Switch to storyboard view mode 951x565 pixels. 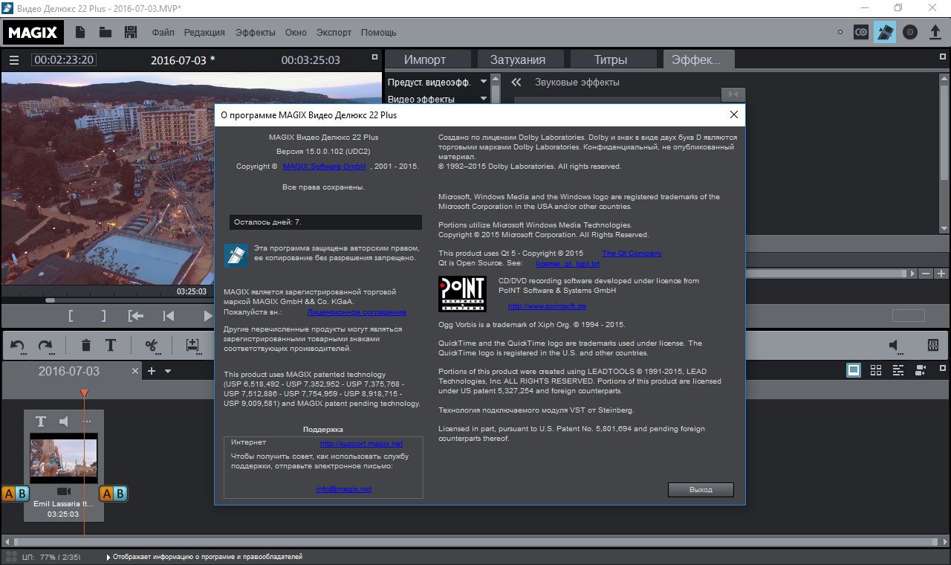point(854,370)
